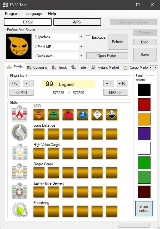Click the ADR explosives skill icon
Image resolution: width=160 pixels, height=229 pixels.
point(39,115)
